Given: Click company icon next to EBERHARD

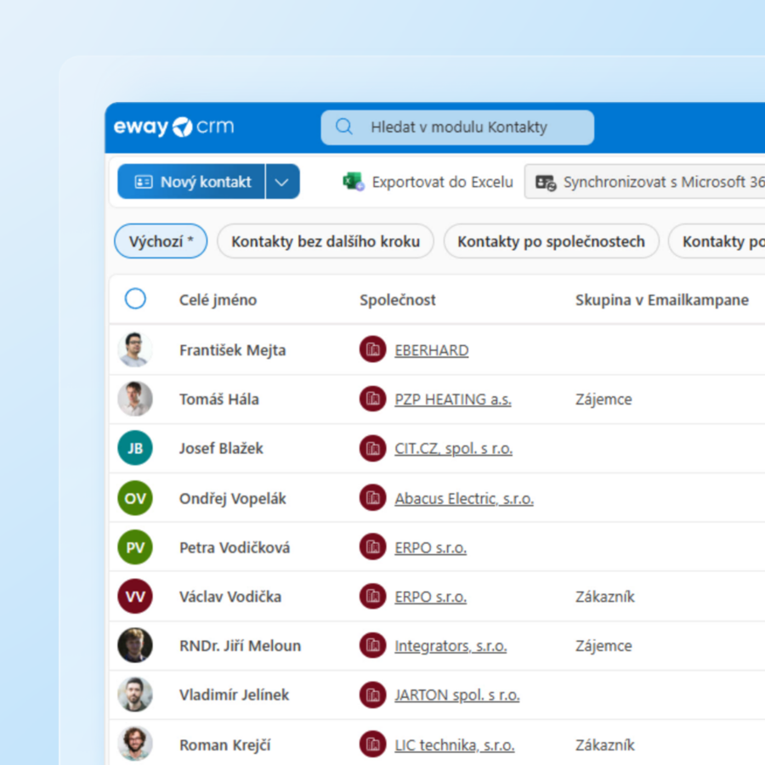Looking at the screenshot, I should coord(372,350).
